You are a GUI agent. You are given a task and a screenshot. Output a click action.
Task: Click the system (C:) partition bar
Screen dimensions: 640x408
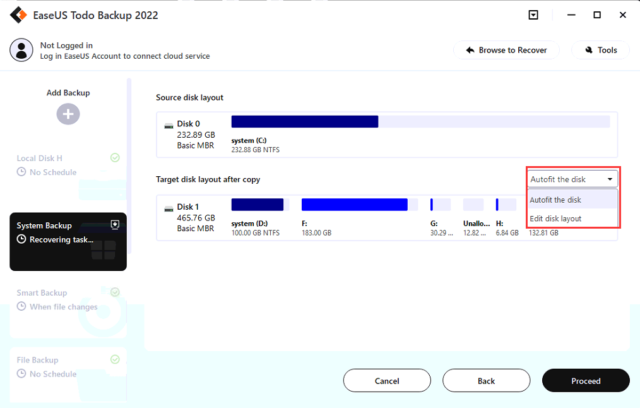coord(420,122)
